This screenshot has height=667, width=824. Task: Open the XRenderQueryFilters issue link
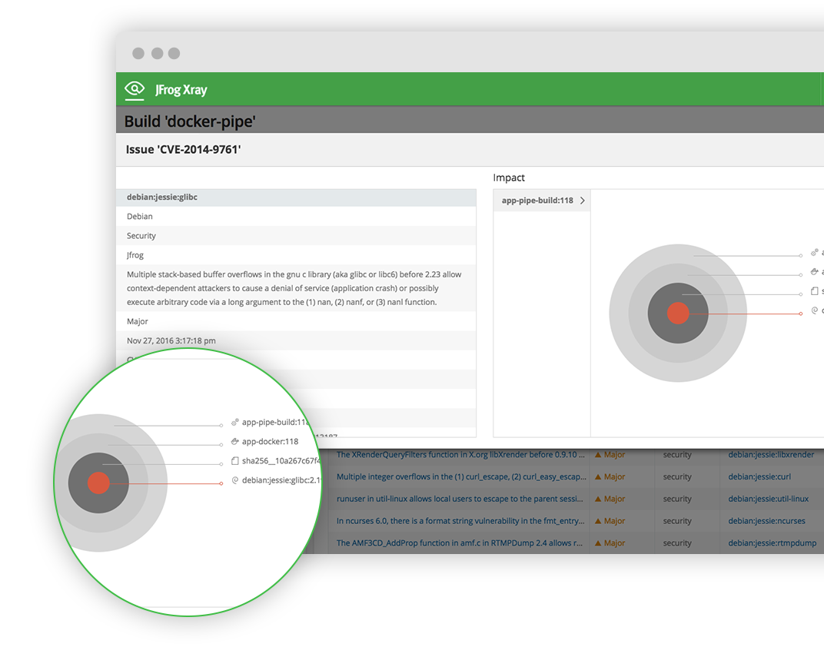coord(460,455)
